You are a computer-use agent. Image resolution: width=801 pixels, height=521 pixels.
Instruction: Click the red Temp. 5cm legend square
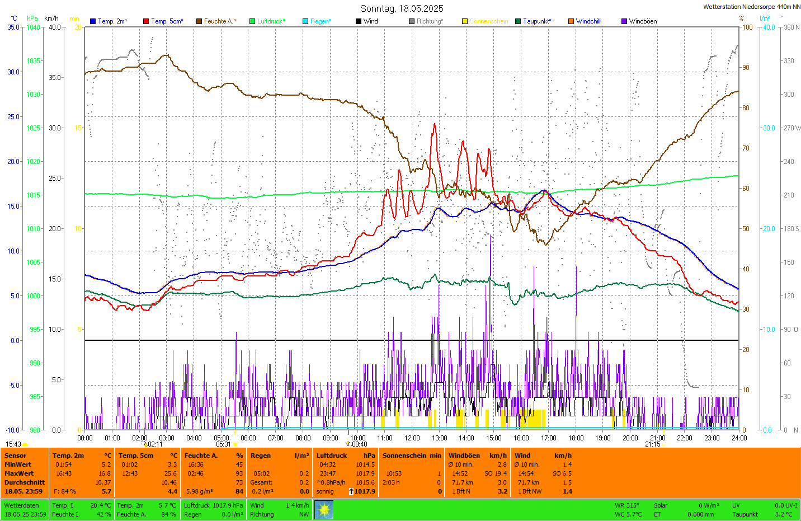146,21
